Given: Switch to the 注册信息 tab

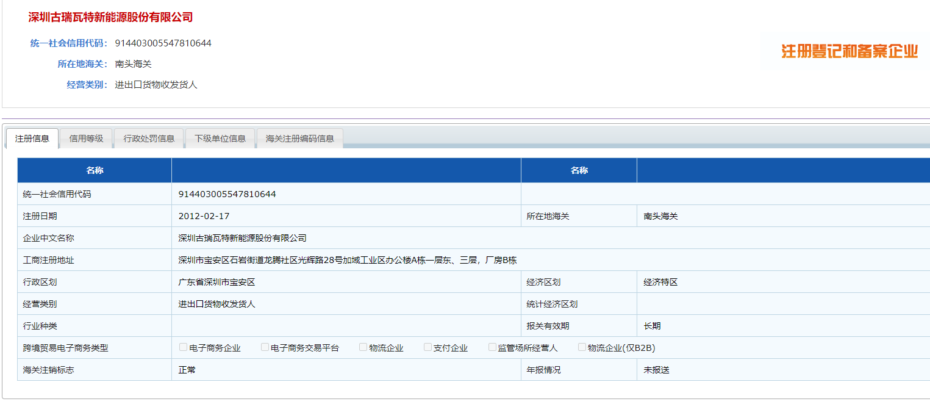Looking at the screenshot, I should click(x=32, y=139).
